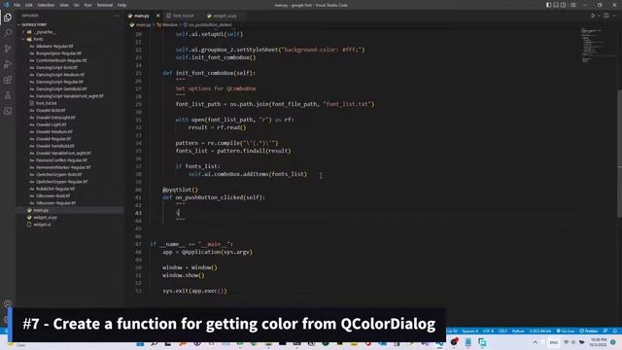622x350 pixels.
Task: Click the editor vertical scrollbar
Action: [x=619, y=154]
